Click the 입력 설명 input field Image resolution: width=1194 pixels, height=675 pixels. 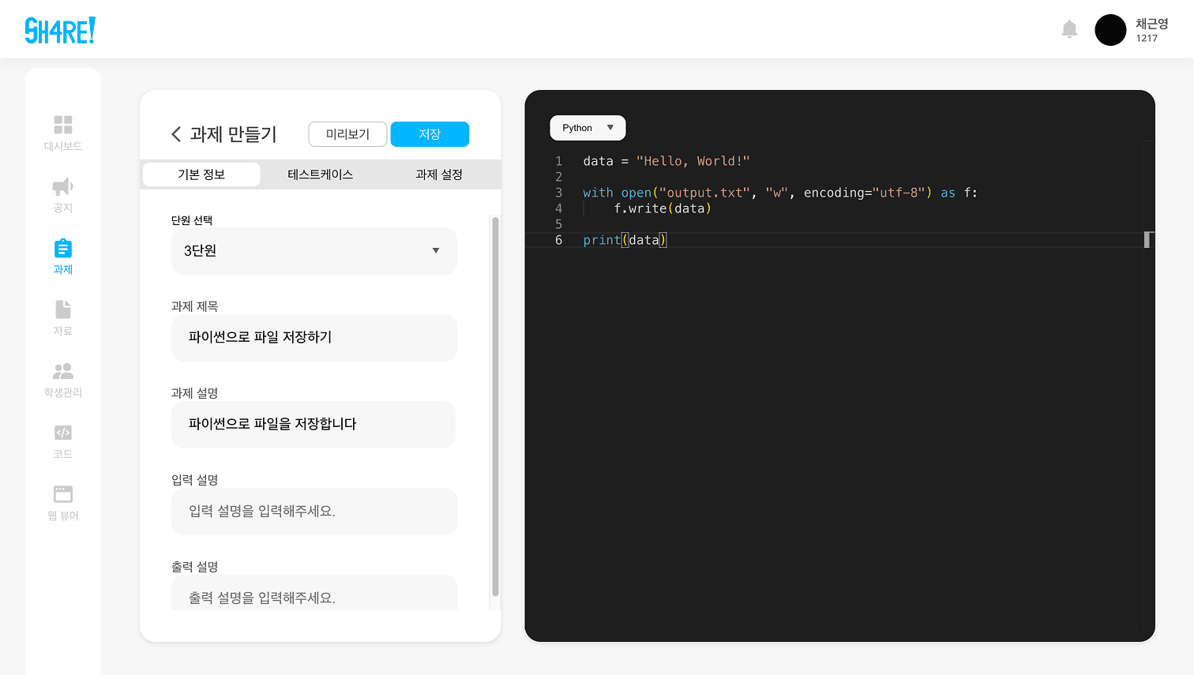(x=314, y=511)
